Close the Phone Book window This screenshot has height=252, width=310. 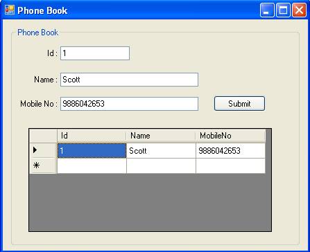tap(300, 10)
